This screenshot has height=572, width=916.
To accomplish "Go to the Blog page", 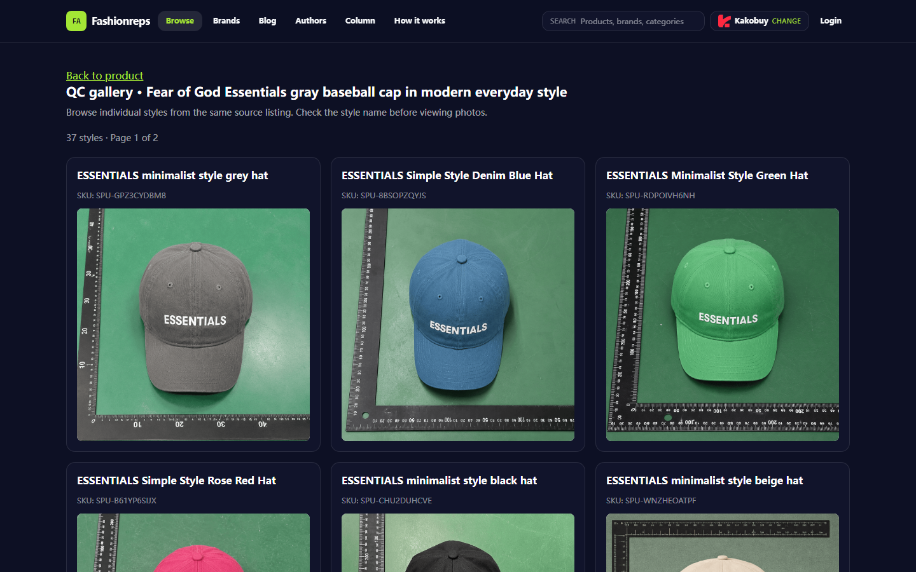I will coord(268,21).
